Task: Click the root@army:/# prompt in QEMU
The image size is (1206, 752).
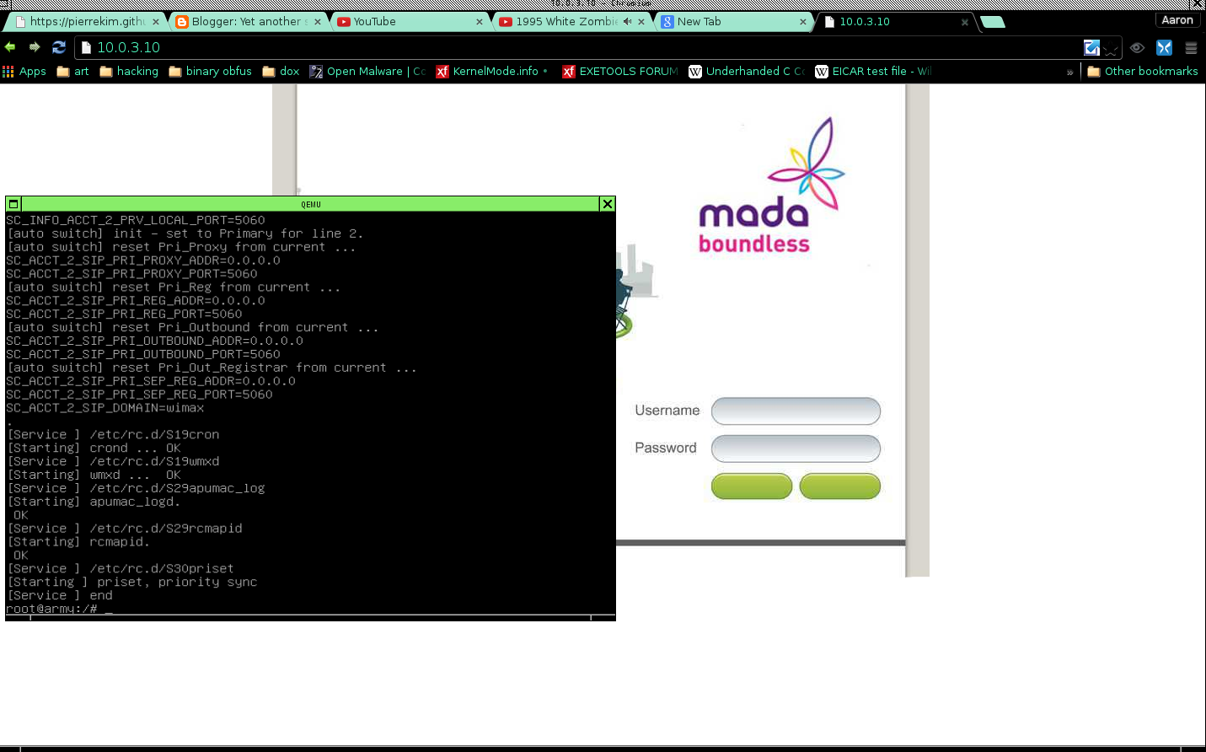Action: coord(51,609)
